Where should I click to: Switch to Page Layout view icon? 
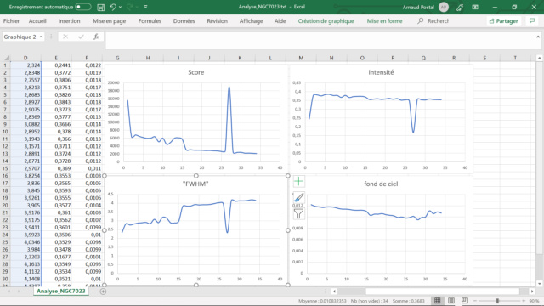(451, 301)
